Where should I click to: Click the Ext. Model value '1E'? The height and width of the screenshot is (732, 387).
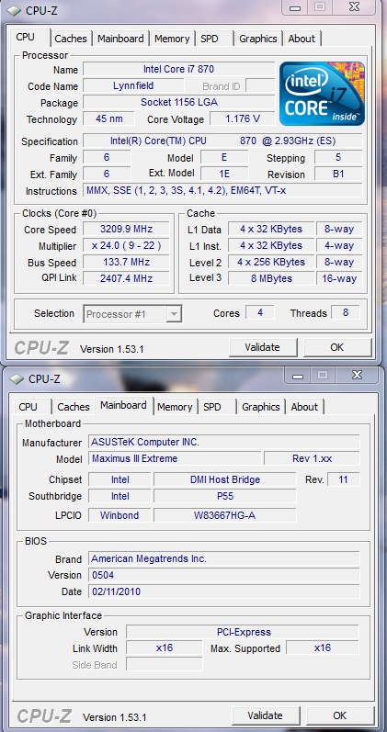point(224,175)
